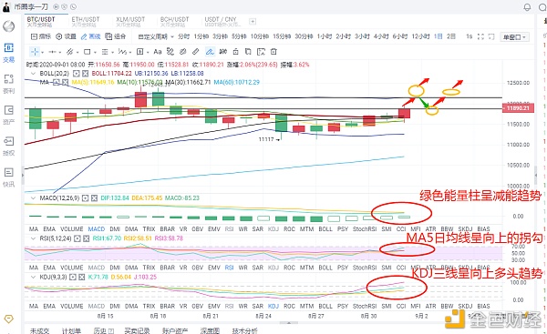Open the 单窗口 window layout dropdown

click(x=514, y=37)
